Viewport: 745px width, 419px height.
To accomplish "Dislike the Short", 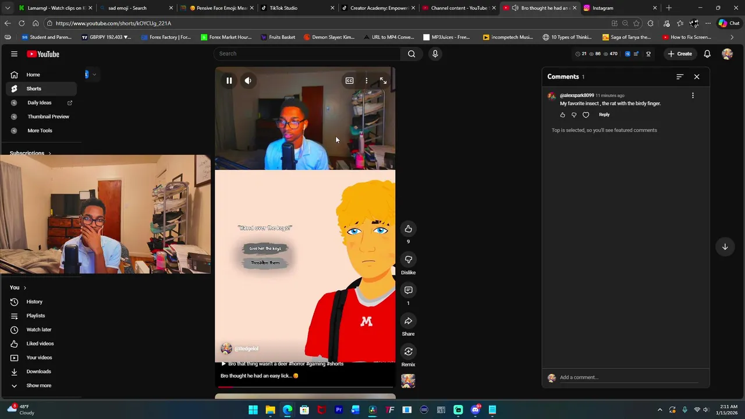I will 408,260.
